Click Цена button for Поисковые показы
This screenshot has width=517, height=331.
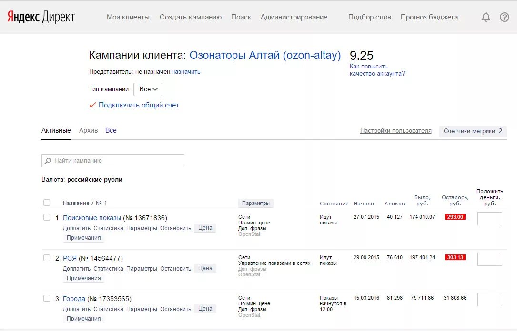[205, 228]
